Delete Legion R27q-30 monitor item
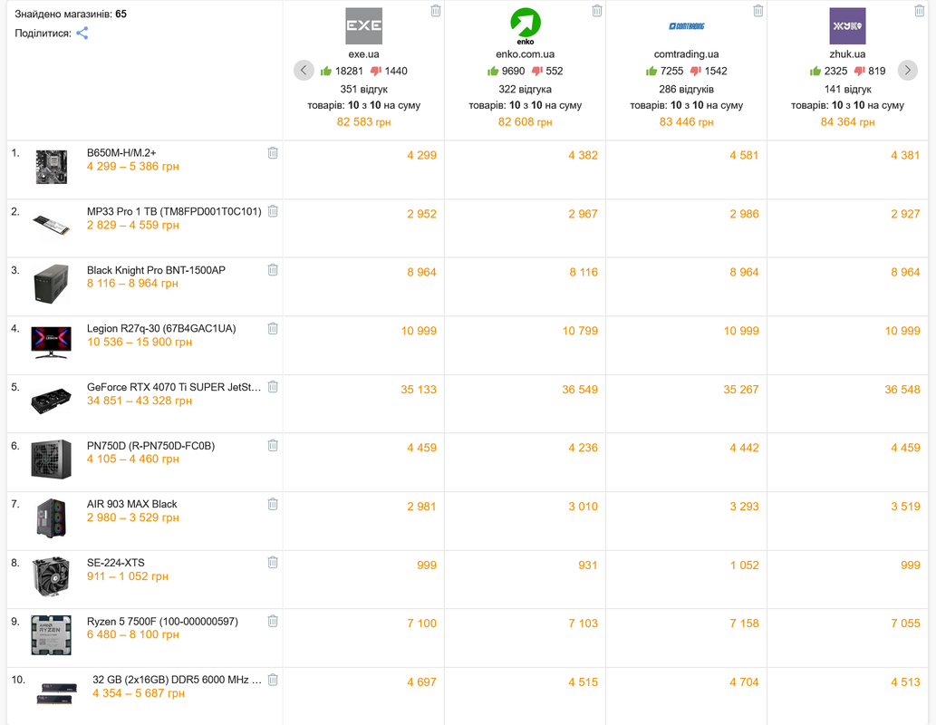This screenshot has height=725, width=936. [x=273, y=328]
